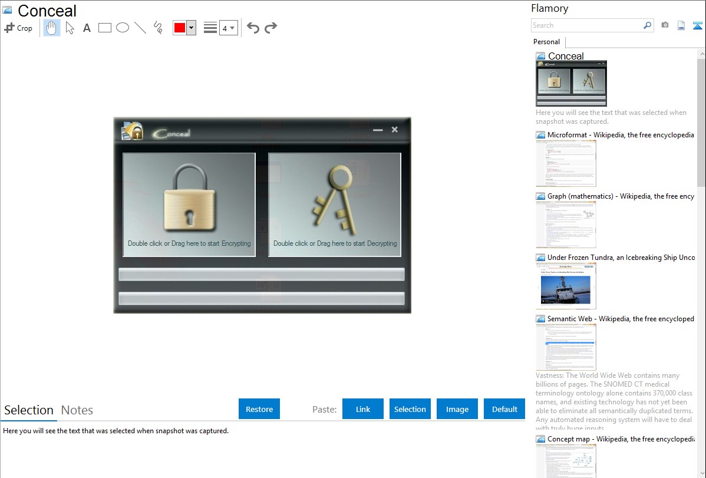Open the Semantic Web snapshot thumbnail
This screenshot has width=706, height=478.
point(566,347)
